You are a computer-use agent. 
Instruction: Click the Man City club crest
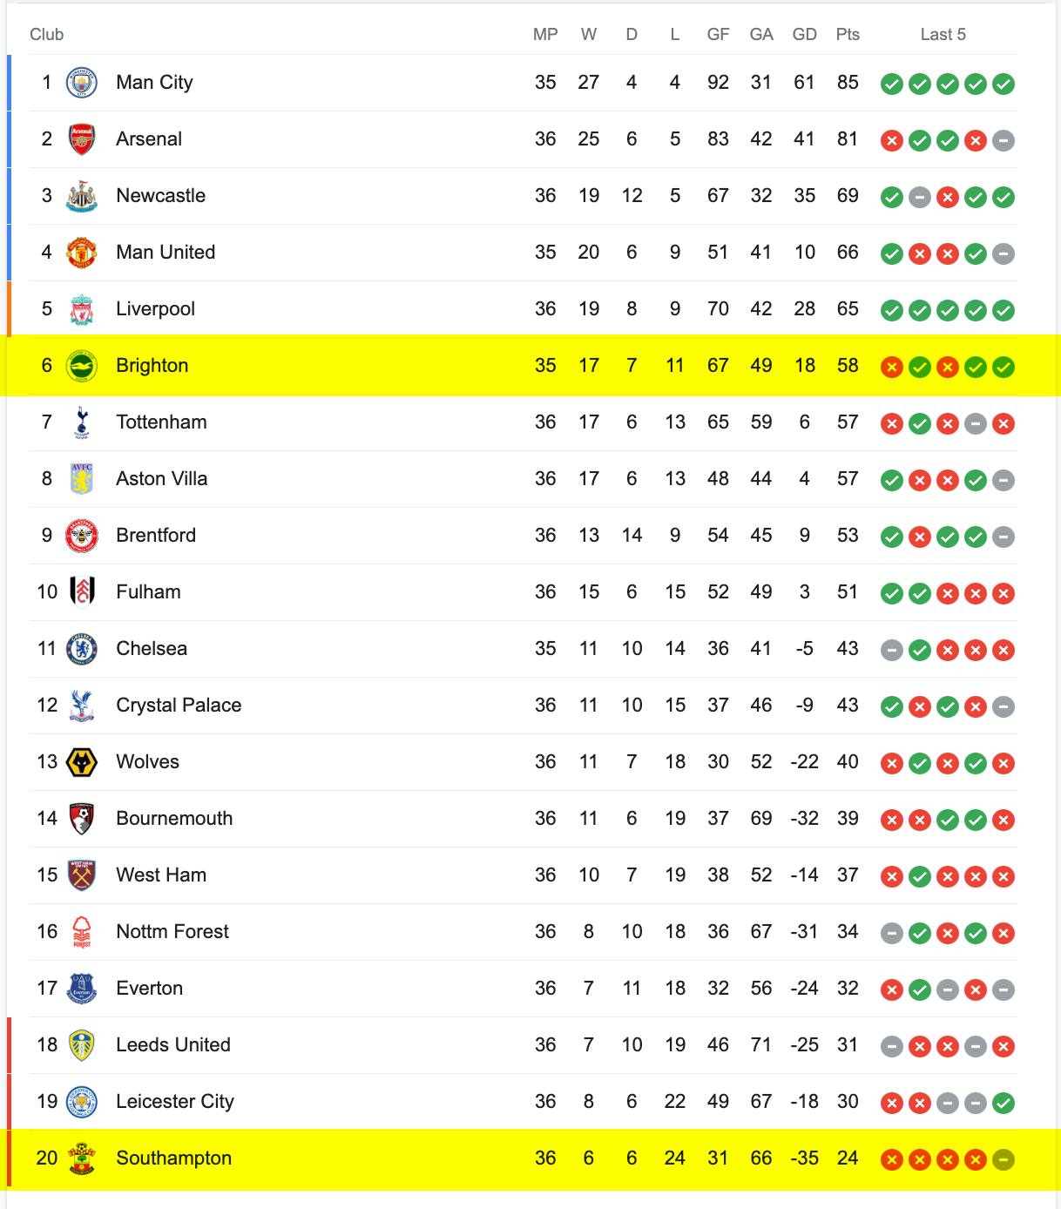tap(82, 83)
